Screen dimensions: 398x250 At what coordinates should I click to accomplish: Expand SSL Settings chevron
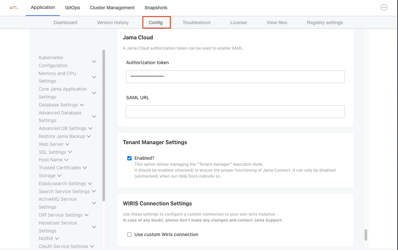(x=70, y=152)
